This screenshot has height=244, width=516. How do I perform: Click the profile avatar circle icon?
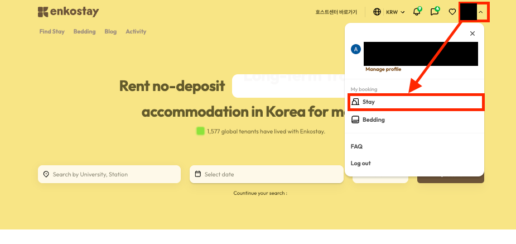click(x=356, y=49)
